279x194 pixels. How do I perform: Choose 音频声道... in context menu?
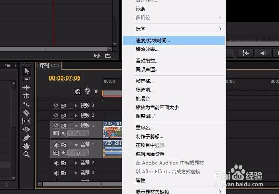click(x=174, y=69)
